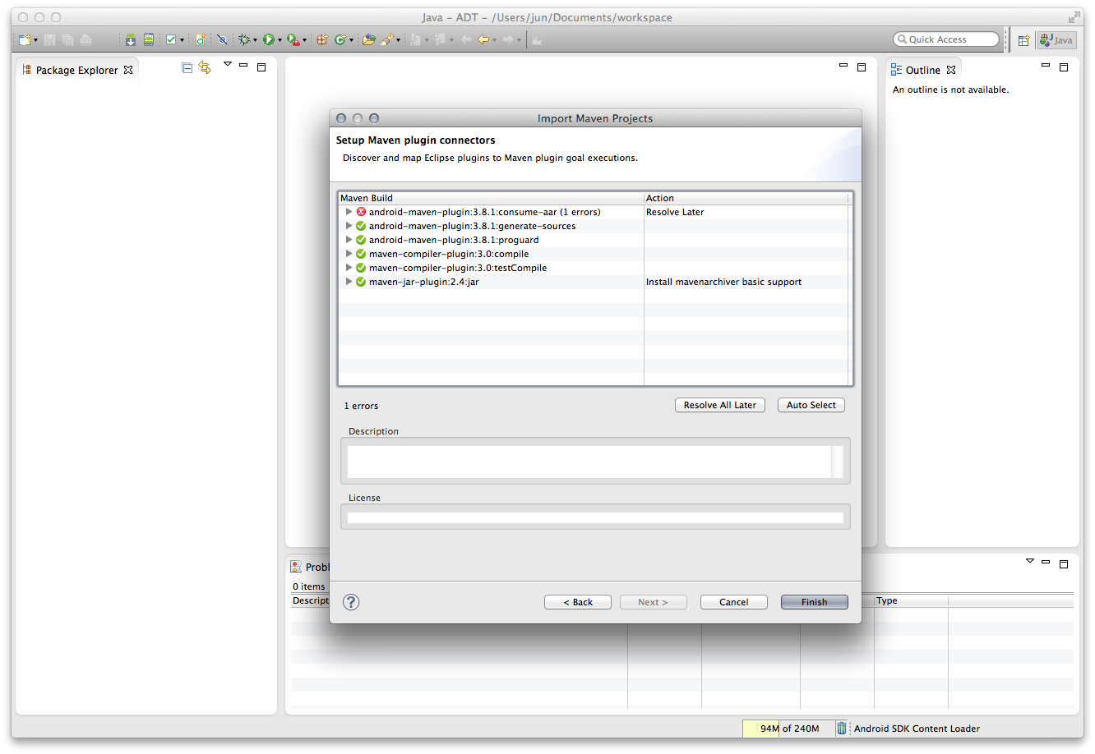The image size is (1095, 754).
Task: Click the heap memory status indicator
Action: [x=788, y=729]
